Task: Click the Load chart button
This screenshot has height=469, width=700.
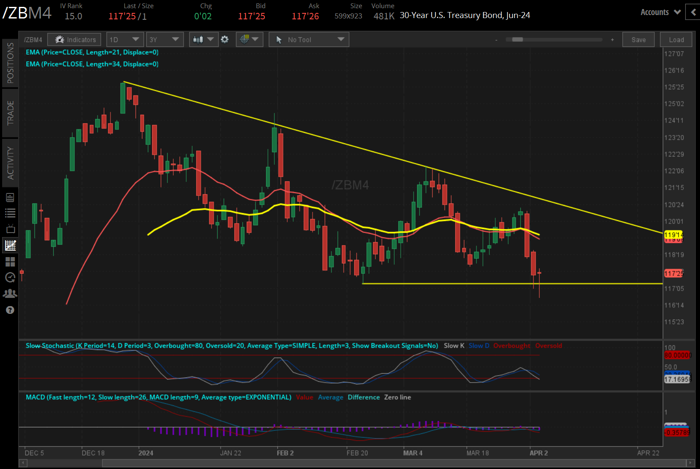Action: click(x=676, y=40)
